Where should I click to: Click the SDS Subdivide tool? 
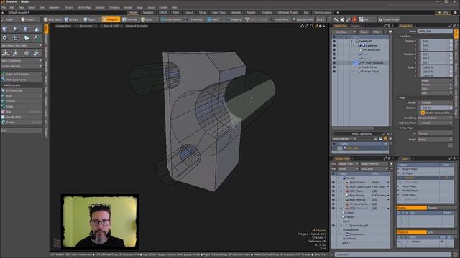(x=22, y=90)
